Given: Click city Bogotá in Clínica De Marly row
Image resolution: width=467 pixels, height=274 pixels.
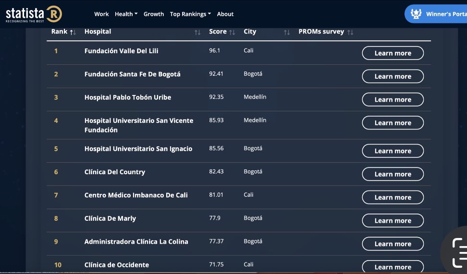Looking at the screenshot, I should coord(253,218).
